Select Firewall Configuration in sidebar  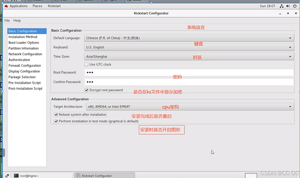coord(27,65)
